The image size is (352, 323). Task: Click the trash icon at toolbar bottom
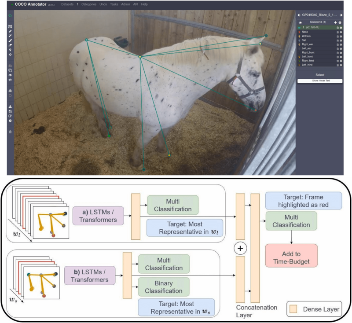[10, 132]
